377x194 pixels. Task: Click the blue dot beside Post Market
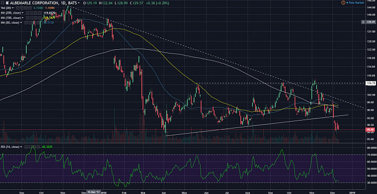[348, 3]
